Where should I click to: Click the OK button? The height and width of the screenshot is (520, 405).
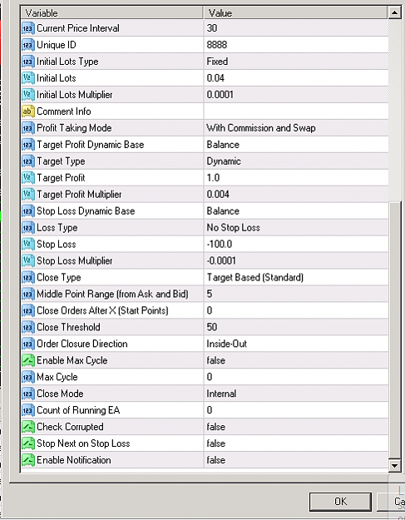(340, 502)
